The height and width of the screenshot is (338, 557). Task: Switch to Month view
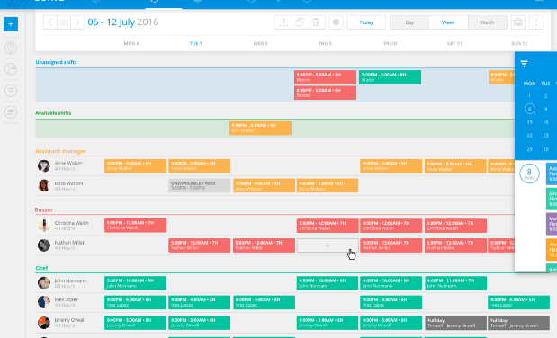click(x=487, y=22)
